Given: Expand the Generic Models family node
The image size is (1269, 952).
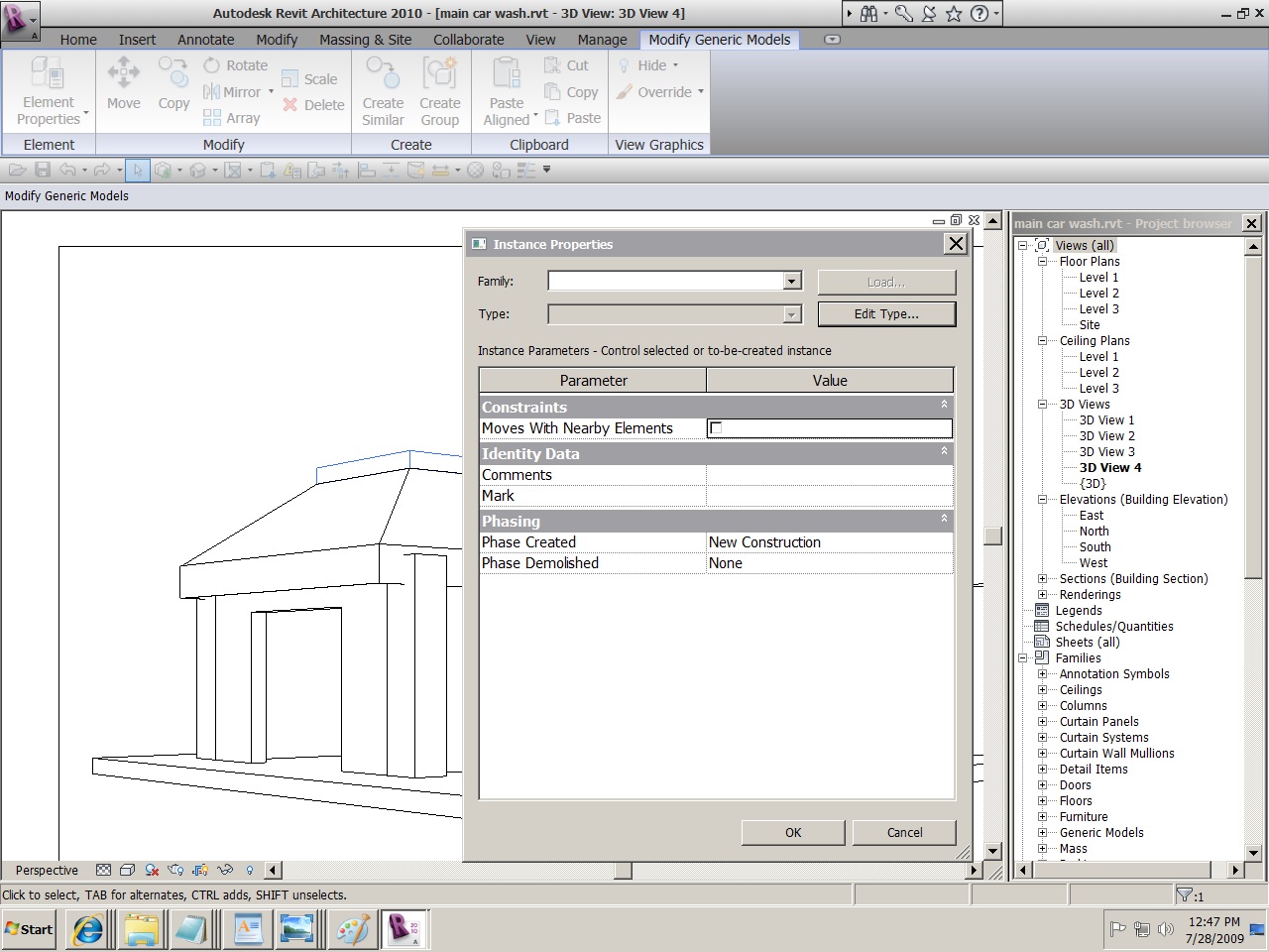Looking at the screenshot, I should [x=1042, y=833].
